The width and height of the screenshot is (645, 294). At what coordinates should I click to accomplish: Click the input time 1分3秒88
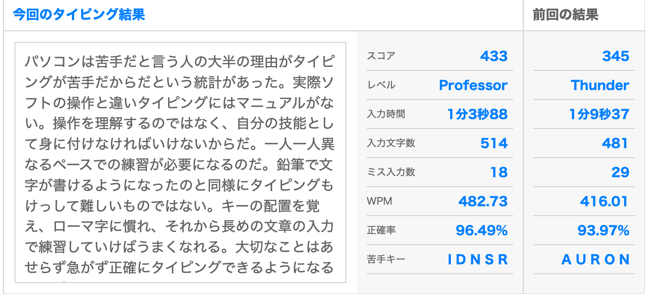coord(477,114)
